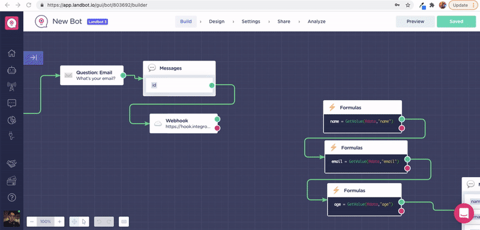480x230 pixels.
Task: Click the New Bot title
Action: point(67,22)
